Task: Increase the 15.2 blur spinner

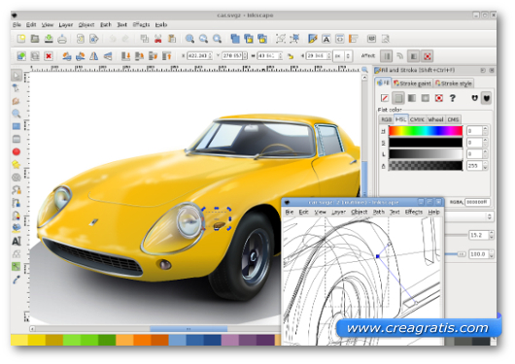Action: click(492, 233)
